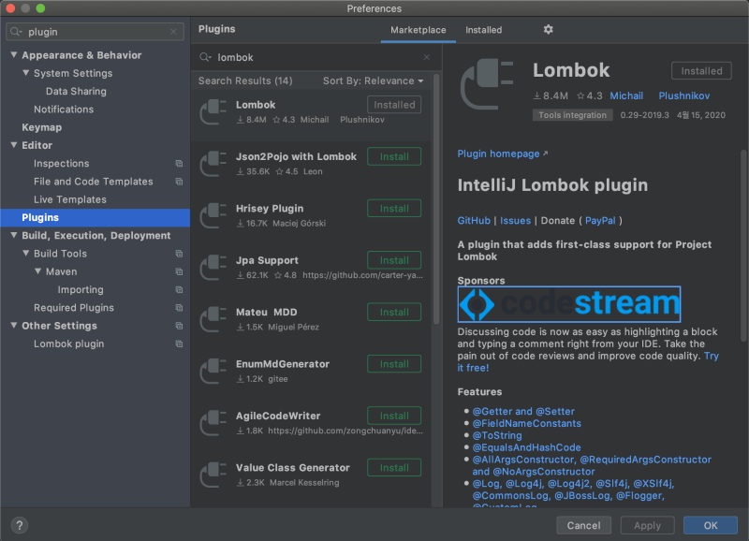
Task: Click the project-level icon beside Other Settings
Action: (179, 326)
